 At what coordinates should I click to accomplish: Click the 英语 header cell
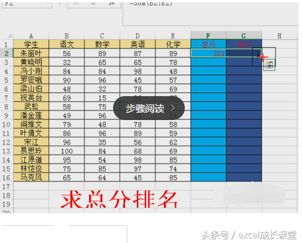tap(138, 44)
